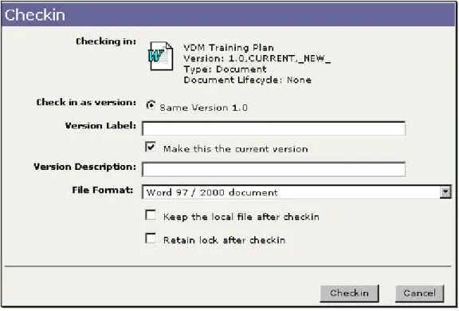Viewport: 459px width, 311px height.
Task: Click the Word document icon
Action: click(160, 56)
